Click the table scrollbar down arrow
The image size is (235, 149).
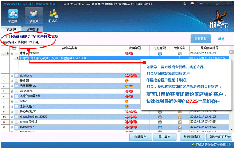[x=232, y=130]
